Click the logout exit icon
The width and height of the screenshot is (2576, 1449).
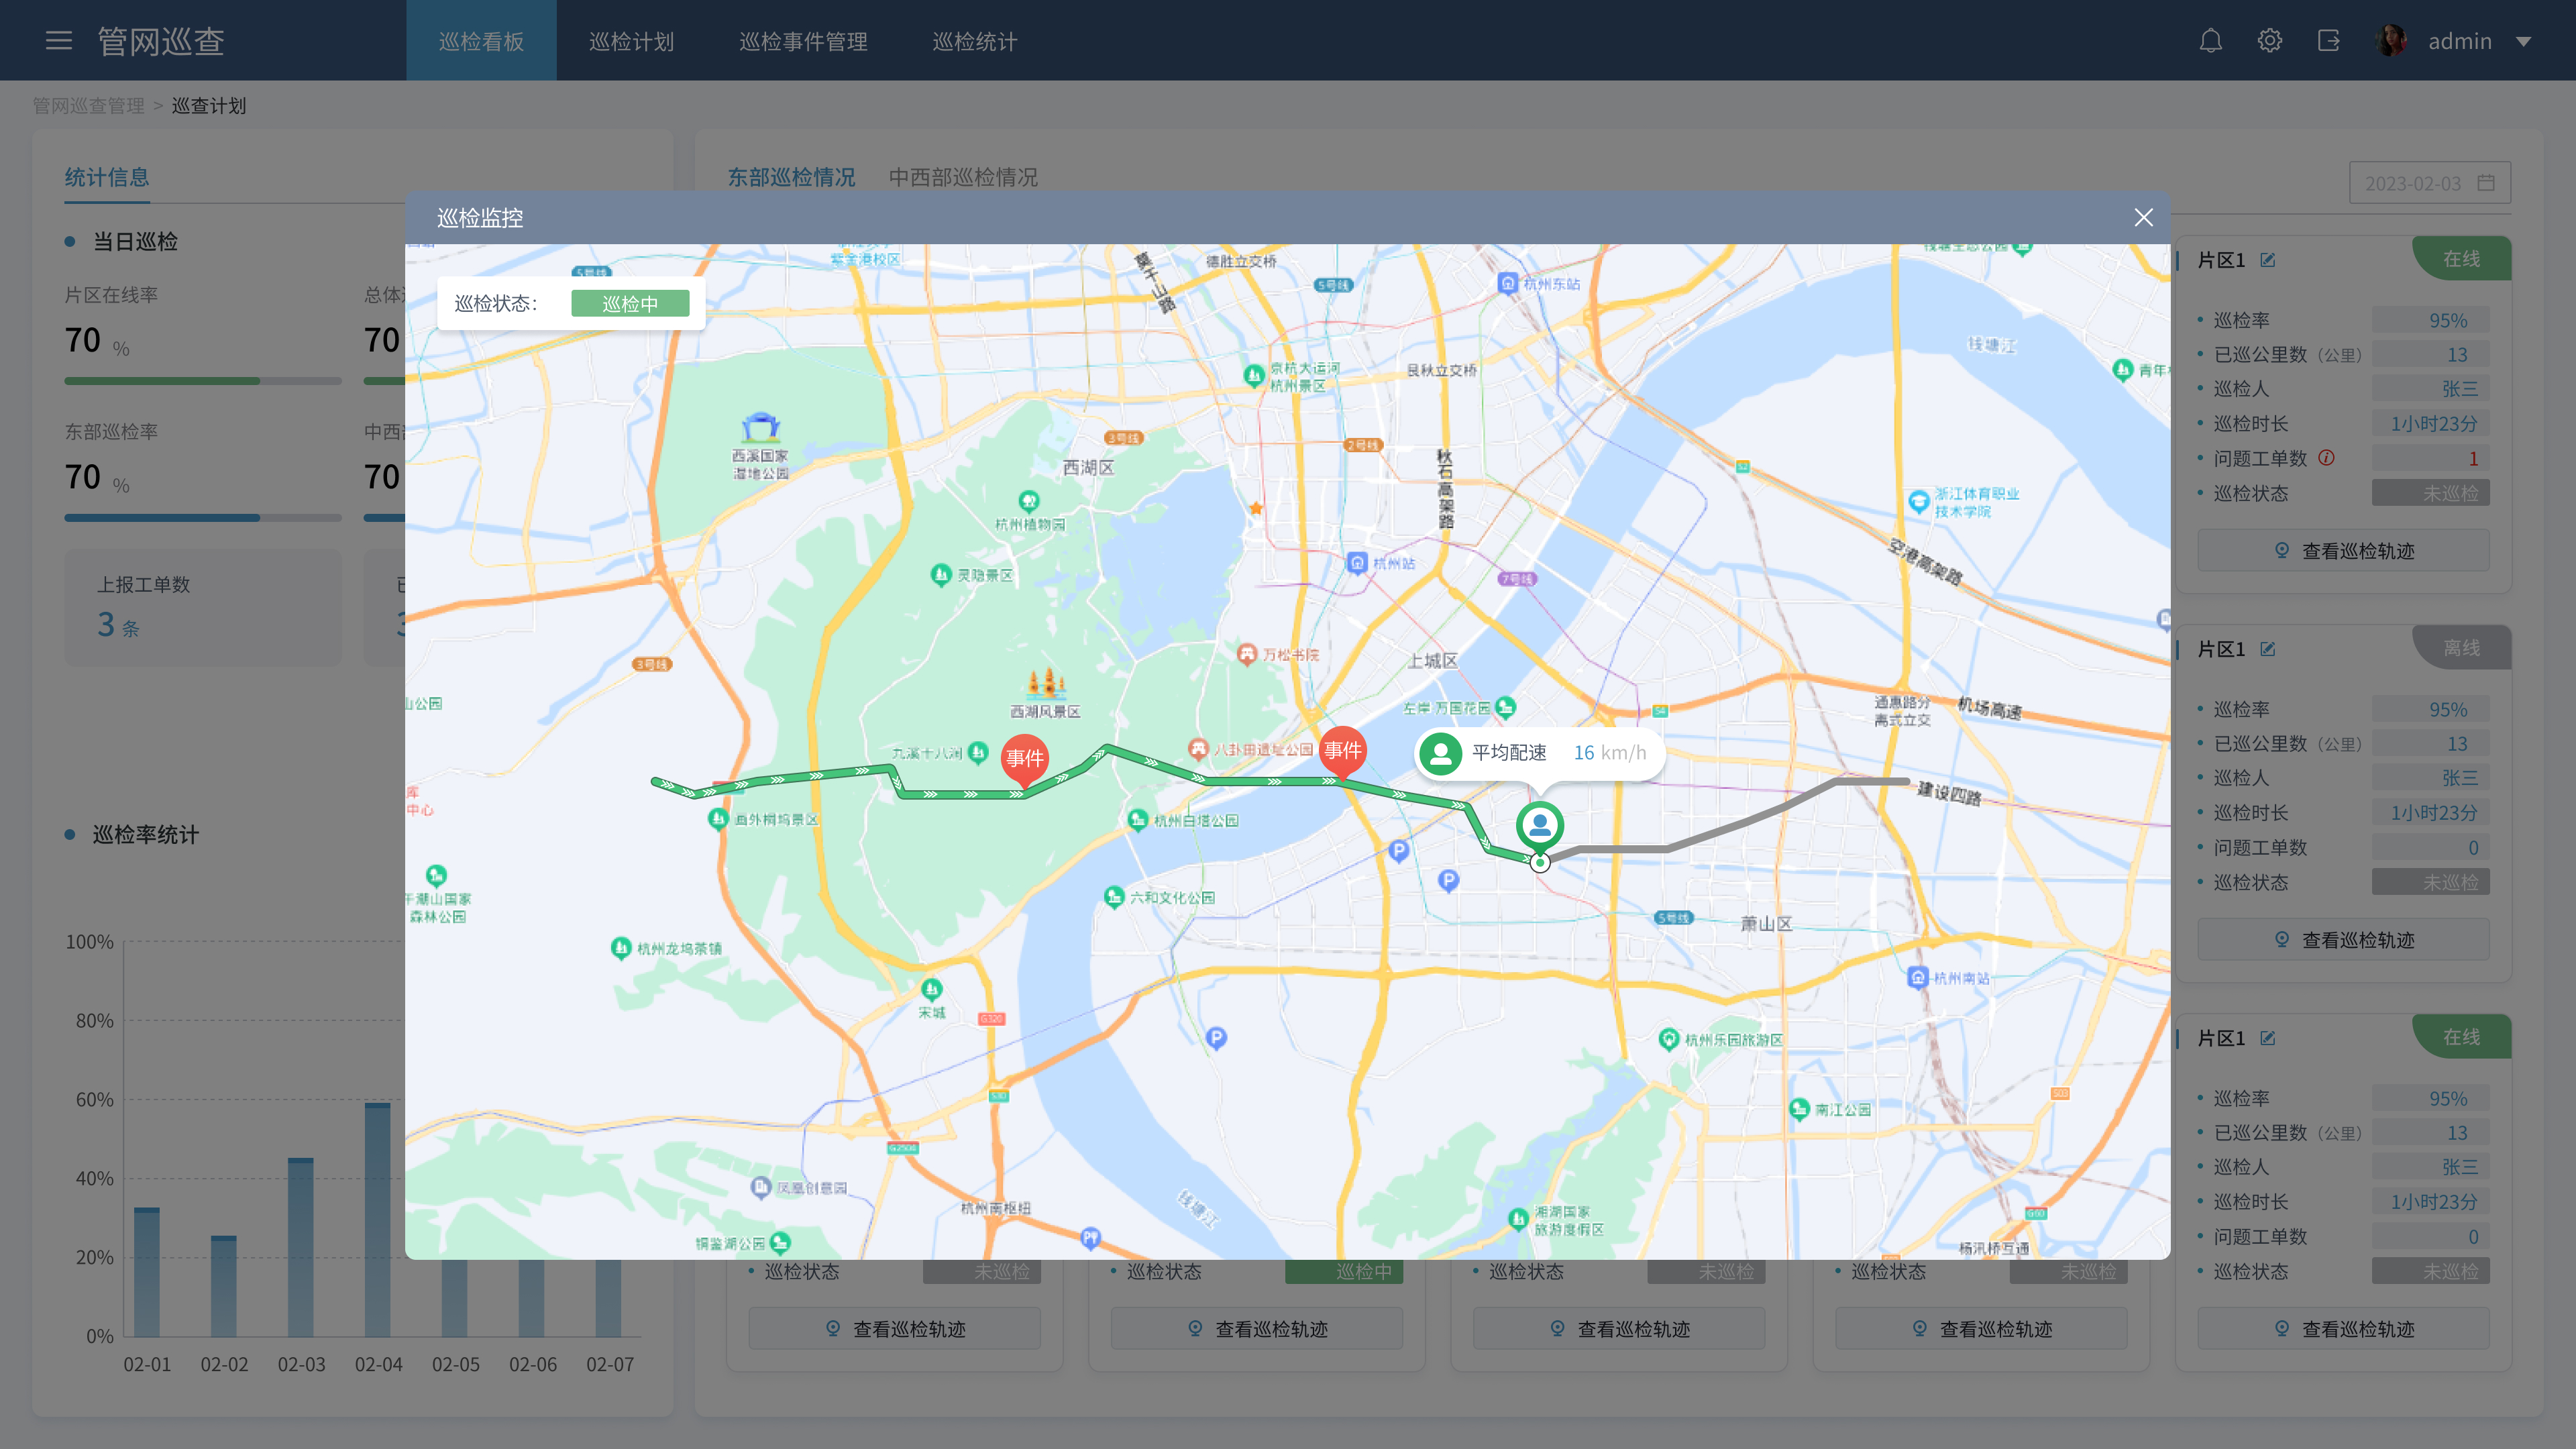click(2328, 41)
